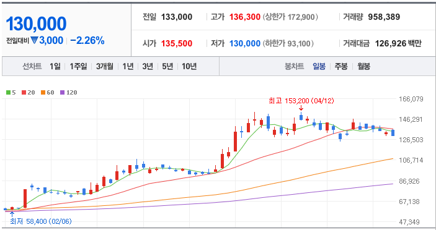Click the 거래량 value 958,389

pos(384,17)
